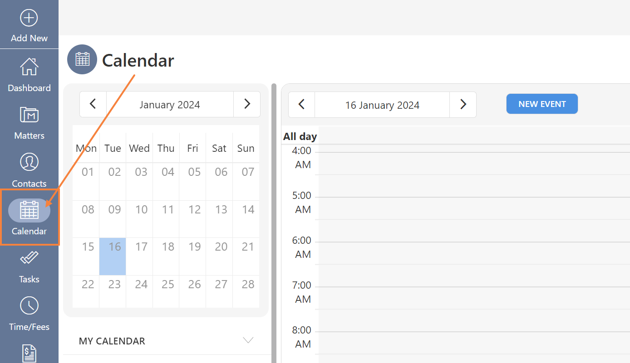Click the vertical panel divider scrollbar

click(274, 223)
